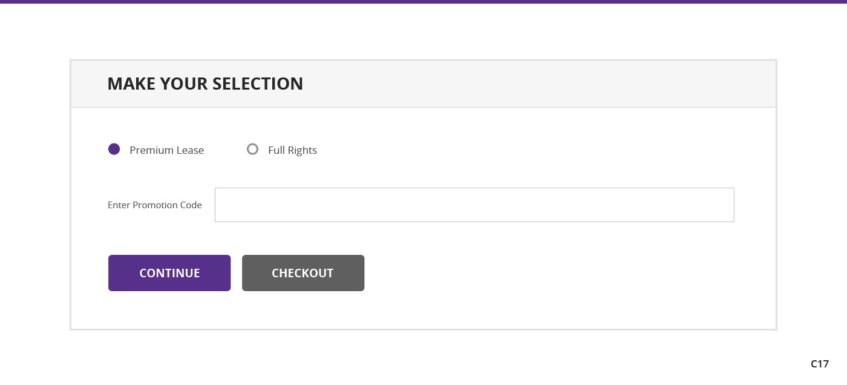Click the purple bar at page top
The image size is (847, 385).
[423, 2]
